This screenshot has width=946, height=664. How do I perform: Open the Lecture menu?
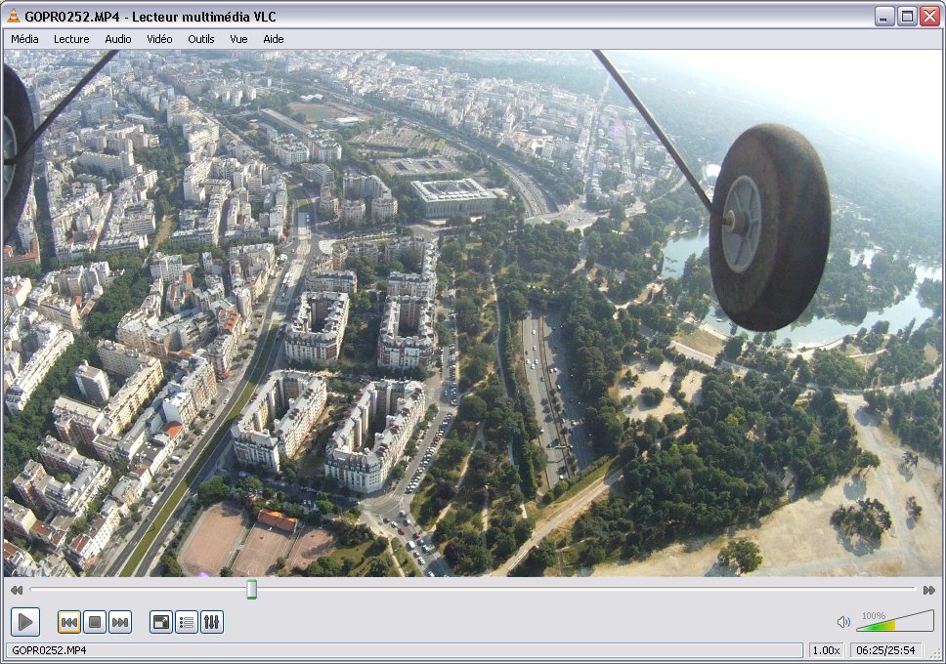coord(71,39)
